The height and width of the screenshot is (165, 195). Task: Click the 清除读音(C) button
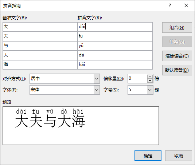177,56
